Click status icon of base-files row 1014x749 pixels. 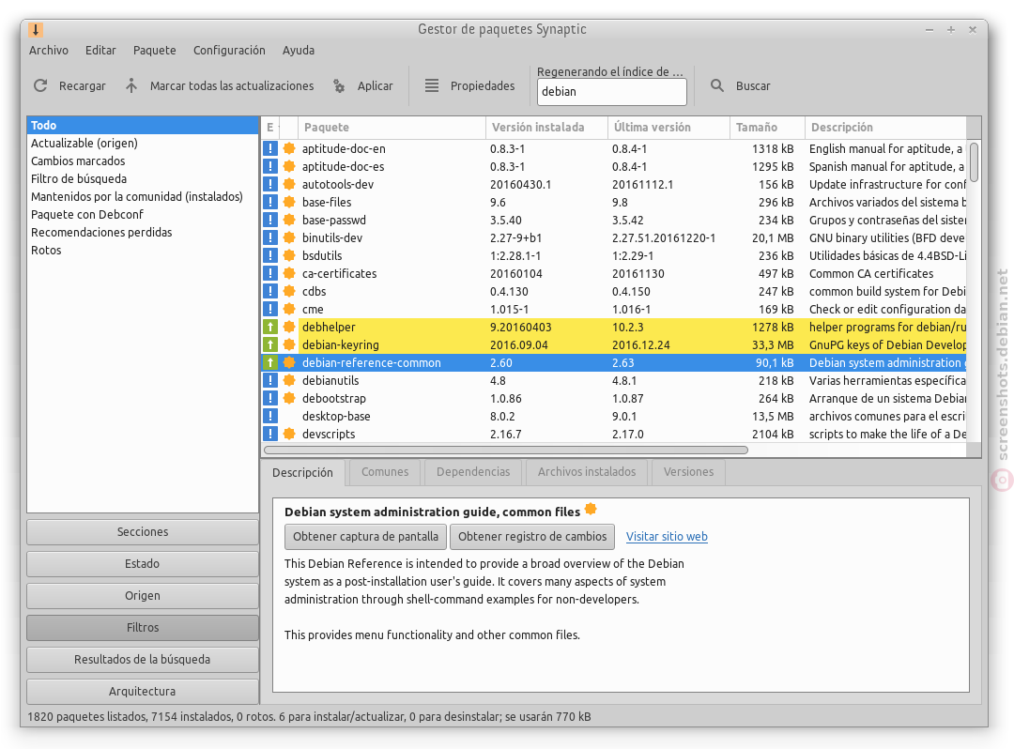click(269, 202)
